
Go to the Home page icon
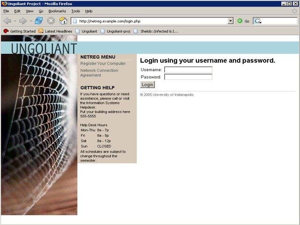point(63,21)
